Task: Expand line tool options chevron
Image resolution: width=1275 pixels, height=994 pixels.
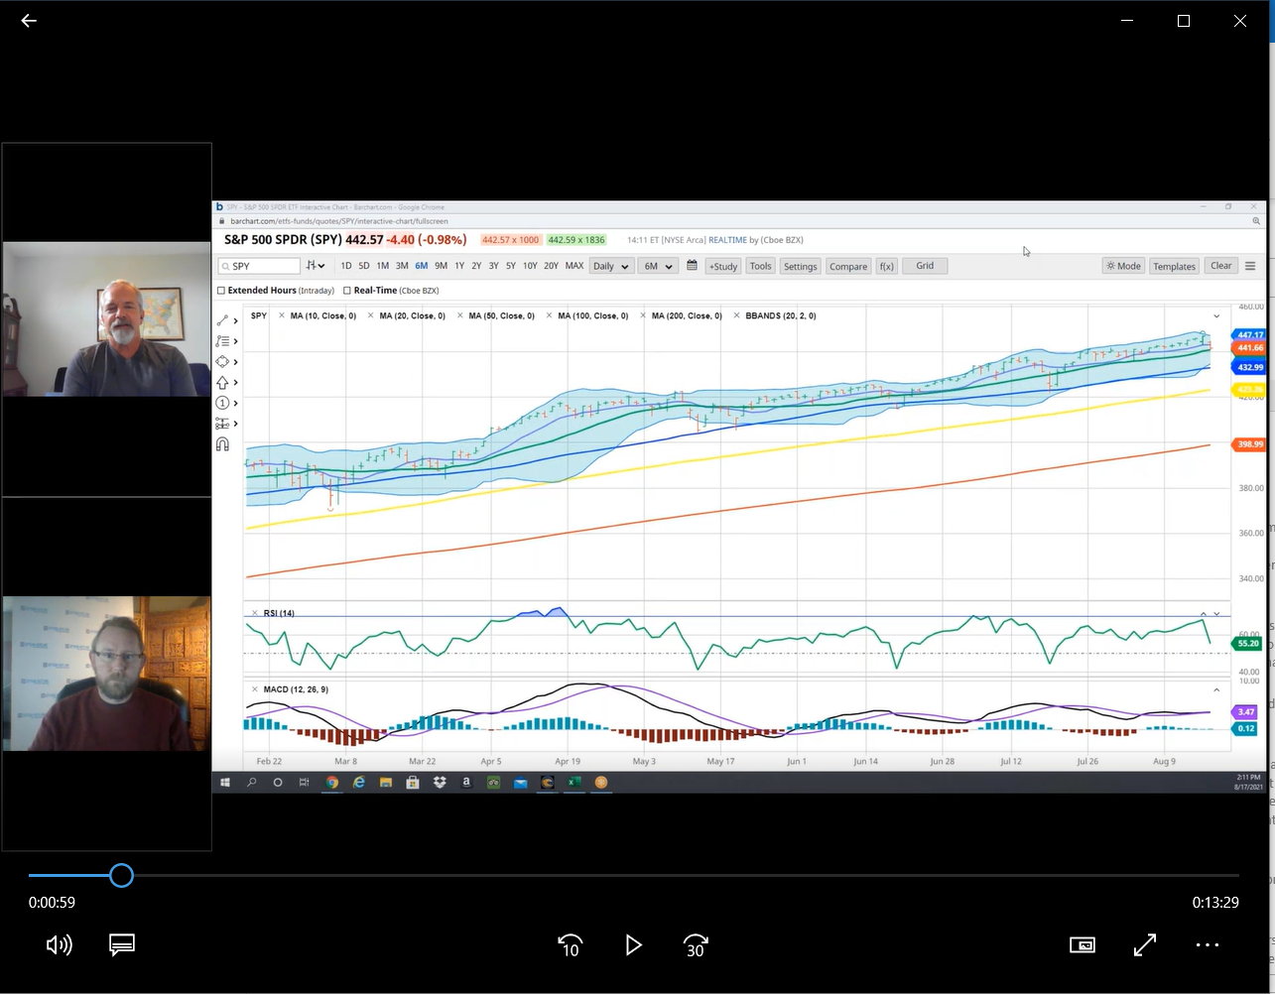Action: pos(236,321)
